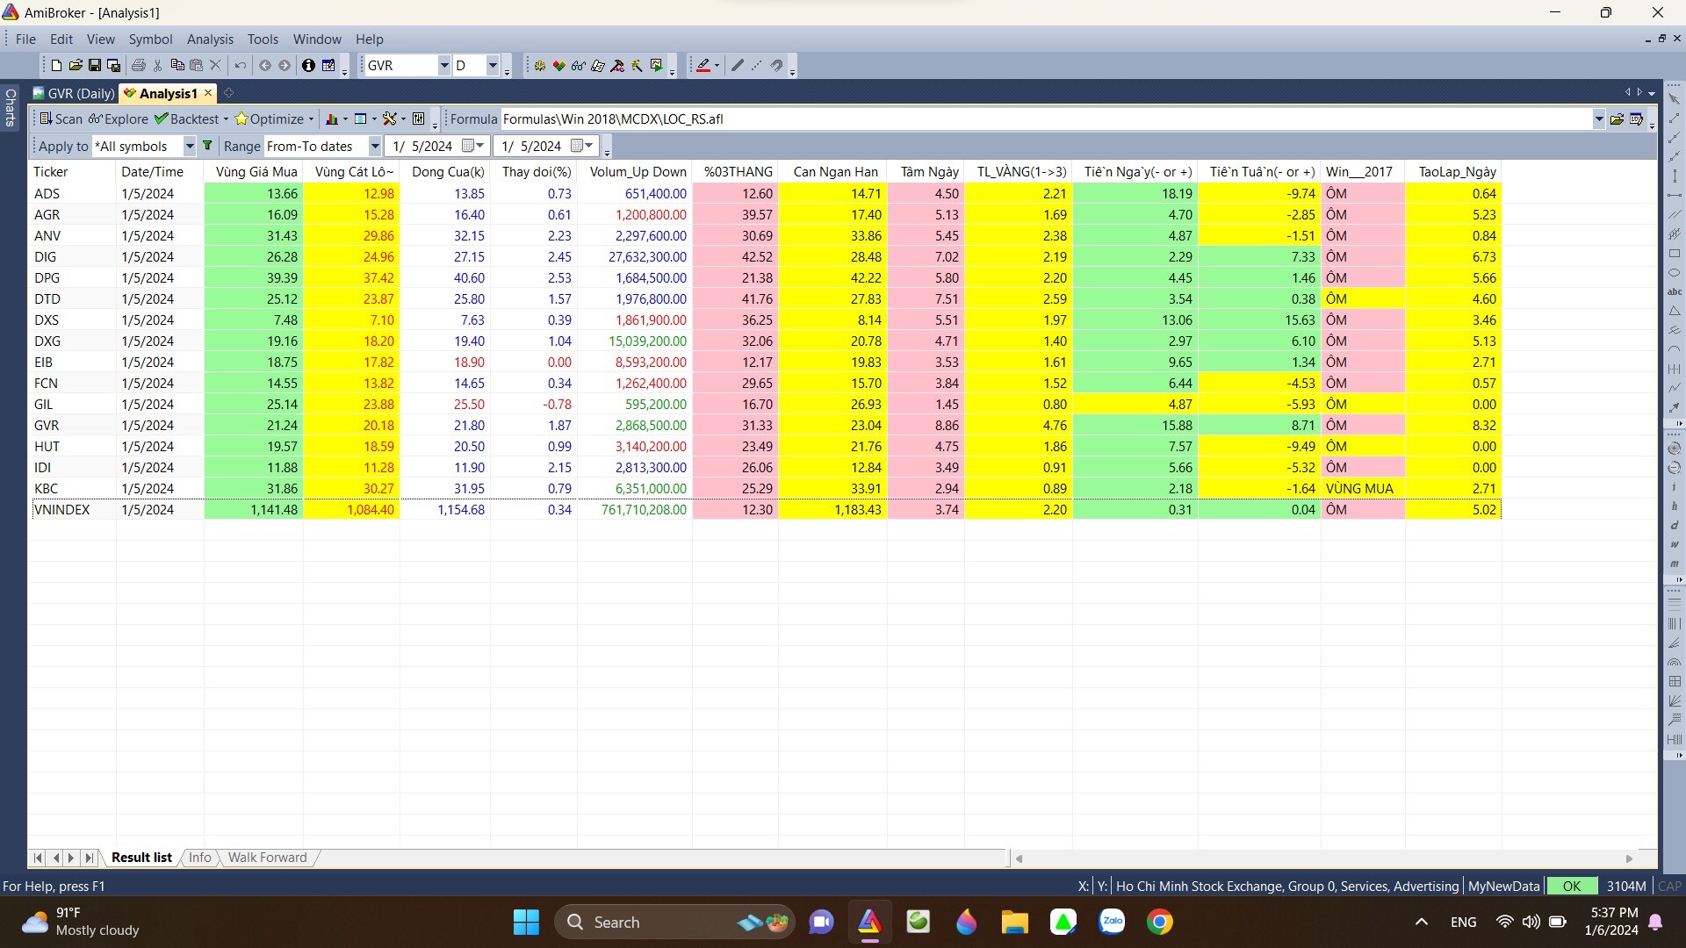Click the red-green diamonds analysis icon in top toolbar
The width and height of the screenshot is (1686, 948).
(x=558, y=66)
